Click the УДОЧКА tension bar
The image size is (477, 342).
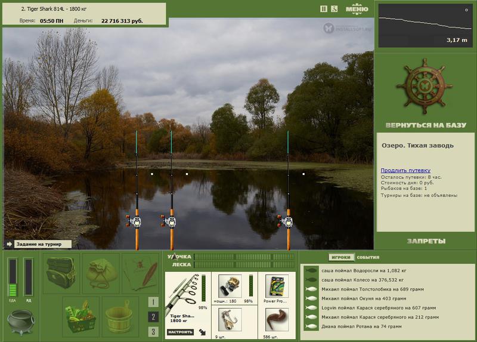244,257
